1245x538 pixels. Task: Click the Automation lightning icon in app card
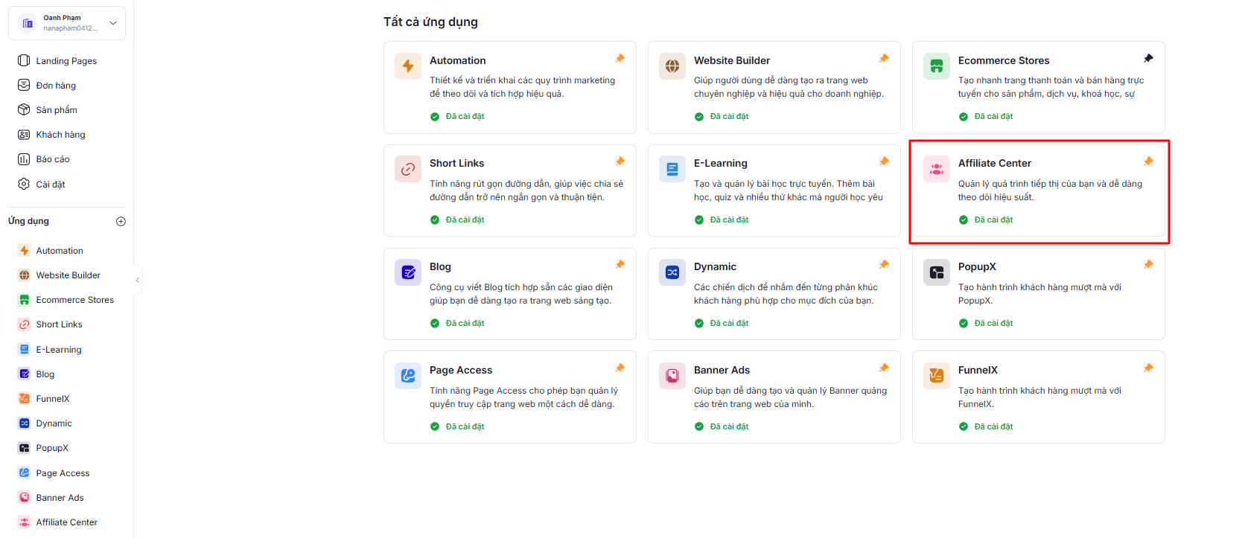pyautogui.click(x=407, y=66)
